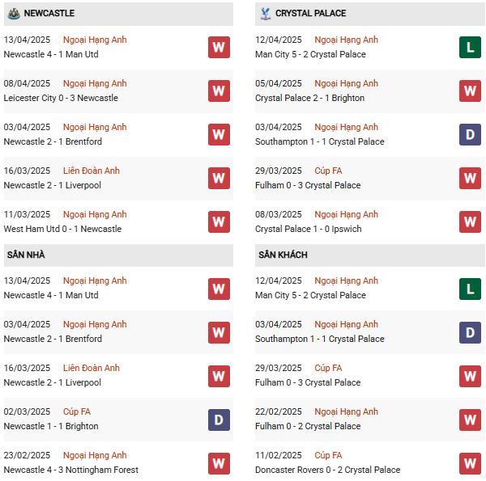Click D badge for Southampton 1-1 Crystal Palace in Crystal Palace's top list

pyautogui.click(x=471, y=134)
